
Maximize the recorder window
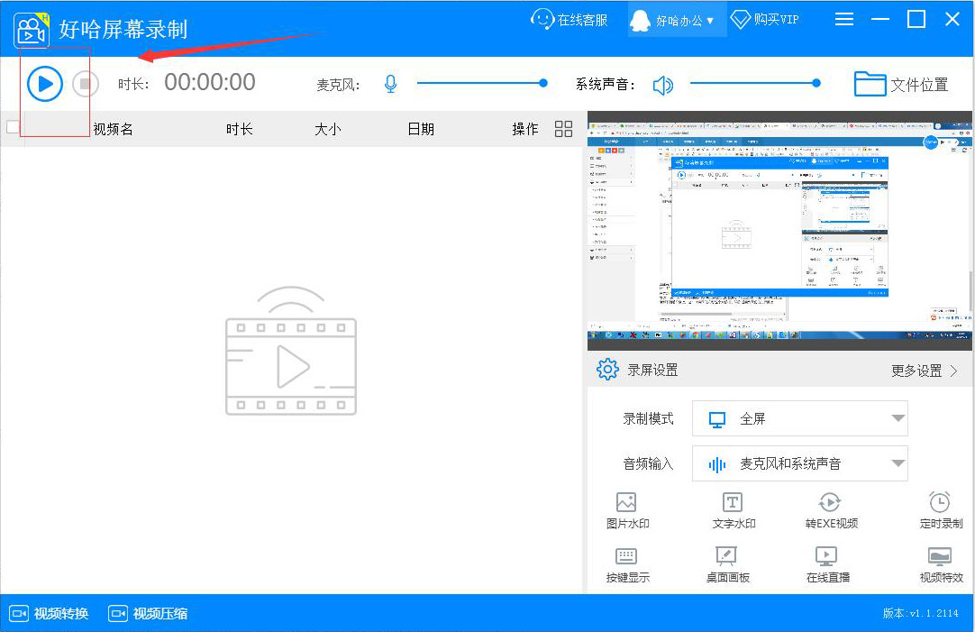916,19
